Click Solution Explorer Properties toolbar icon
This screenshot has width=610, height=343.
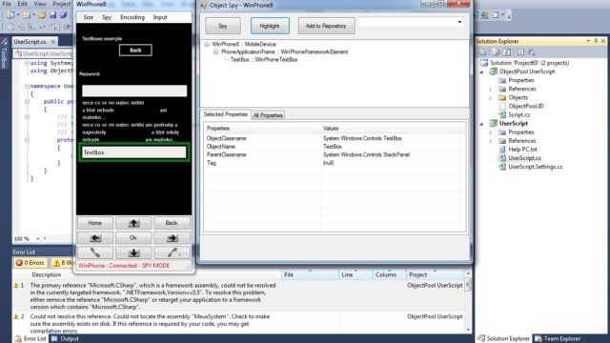[483, 51]
